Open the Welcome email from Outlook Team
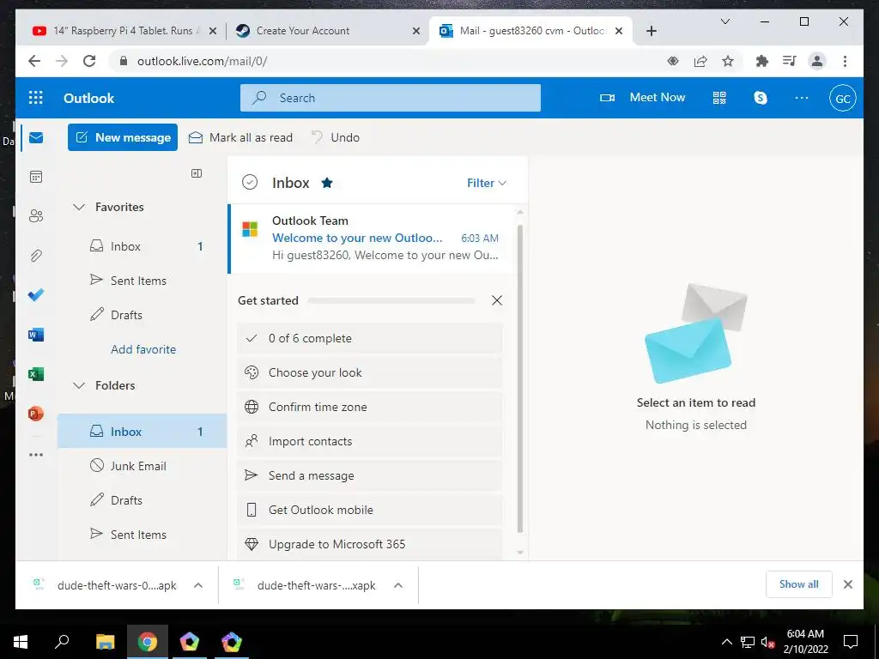The width and height of the screenshot is (879, 659). click(x=372, y=239)
